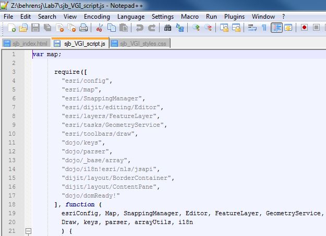Toggle the indent guide toolbar button

coord(276,28)
